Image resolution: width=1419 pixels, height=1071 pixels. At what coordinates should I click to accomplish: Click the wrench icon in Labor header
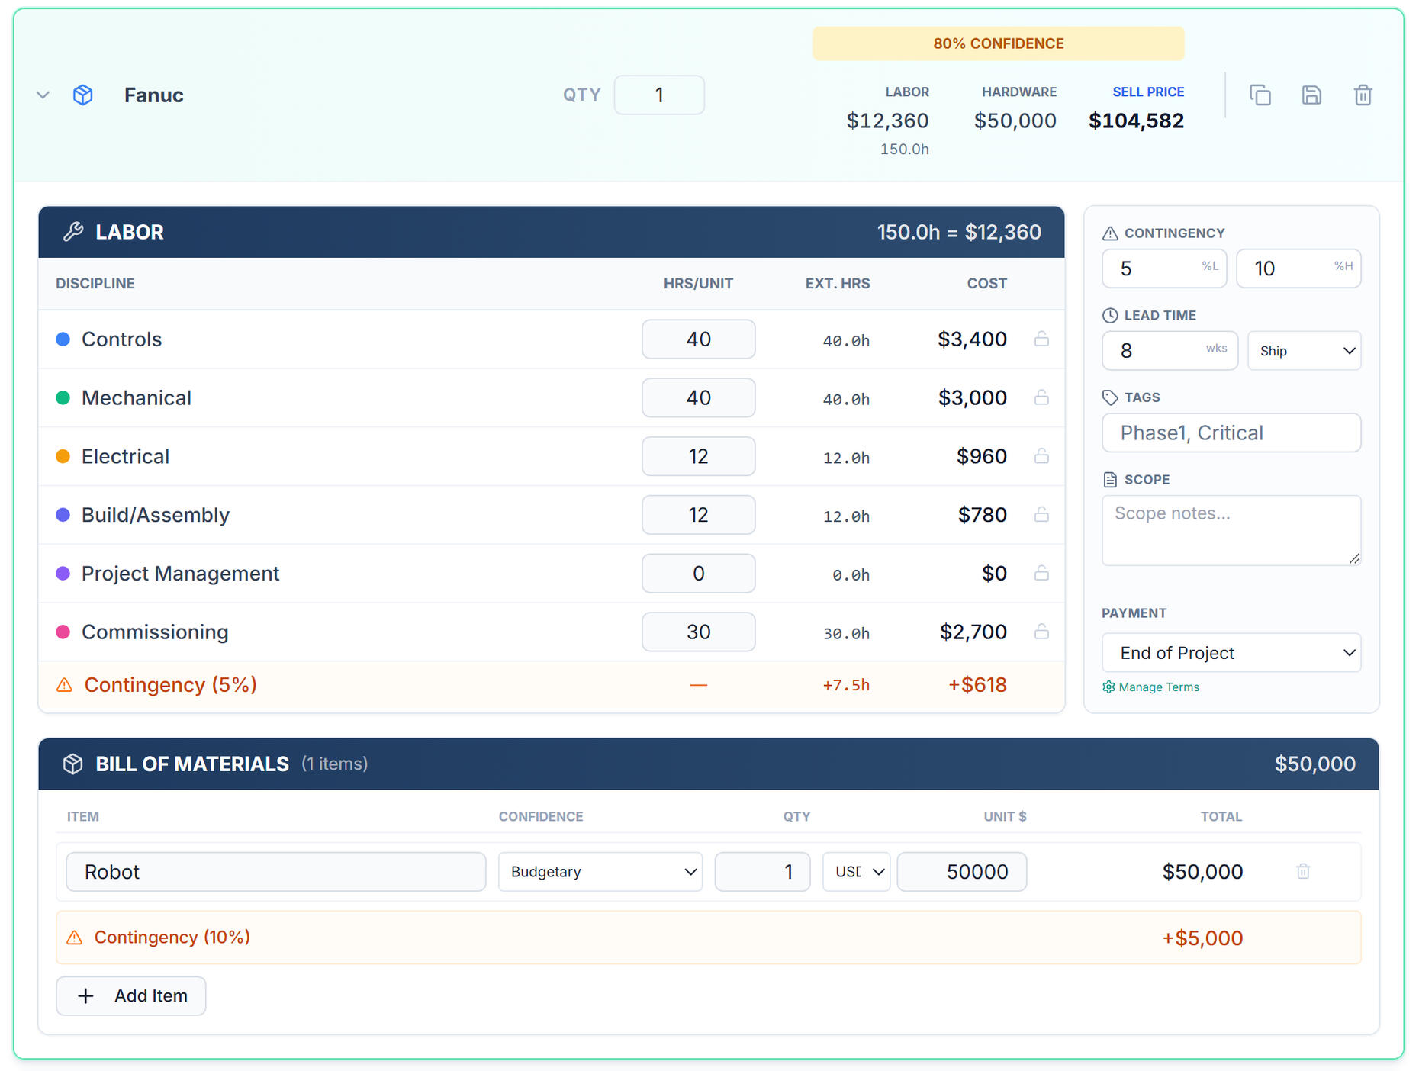73,232
